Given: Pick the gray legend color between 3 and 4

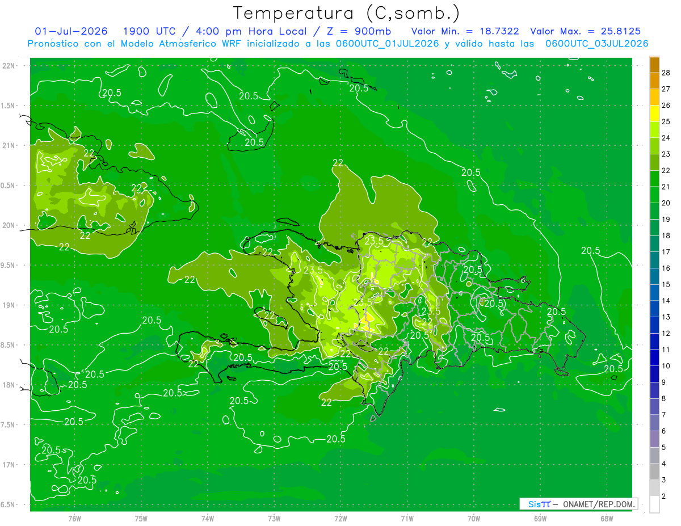Looking at the screenshot, I should click(x=654, y=472).
